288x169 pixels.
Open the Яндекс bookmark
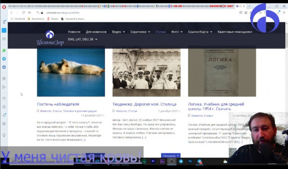coord(53,19)
